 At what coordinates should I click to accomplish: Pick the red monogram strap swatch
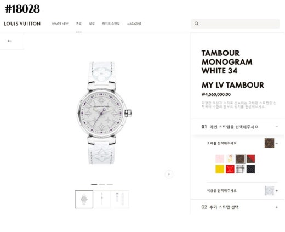pyautogui.click(x=230, y=169)
